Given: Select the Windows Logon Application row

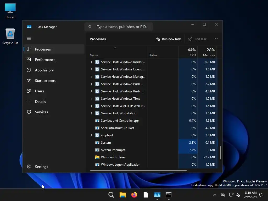Looking at the screenshot, I should click(152, 165).
